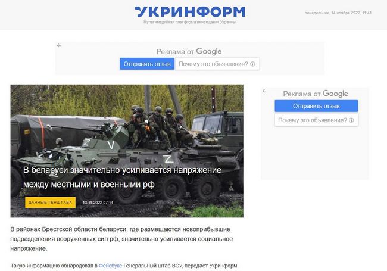387x271 pixels.
Task: Send feedback via the top banner 'Отправить отзыв'
Action: pos(147,64)
